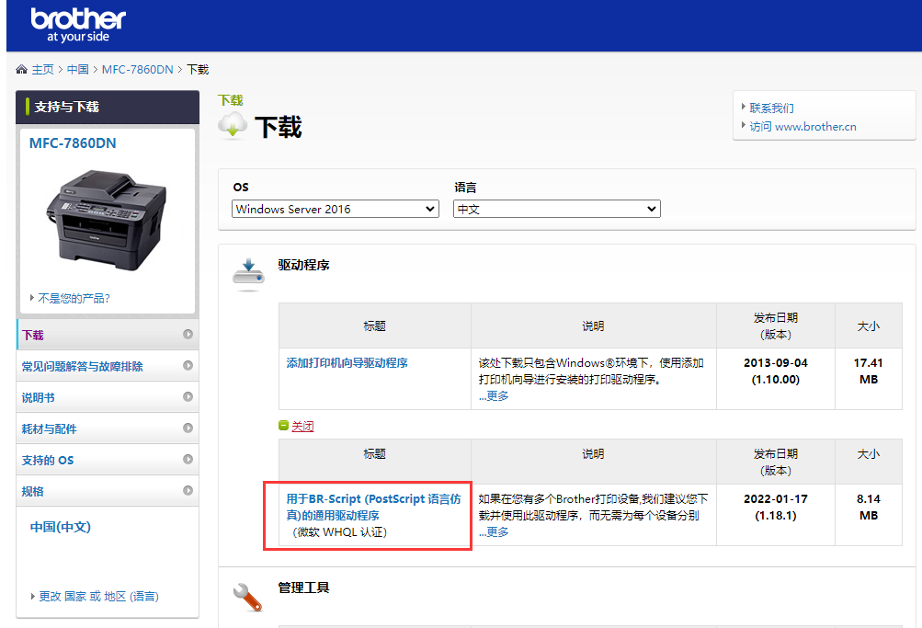The height and width of the screenshot is (628, 922).
Task: Open the OS dropdown showing Windows Server 2016
Action: click(x=335, y=210)
